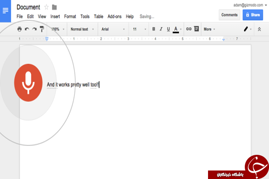Viewport: 269px width, 179px height.
Task: Click the Document title to rename
Action: pos(28,7)
